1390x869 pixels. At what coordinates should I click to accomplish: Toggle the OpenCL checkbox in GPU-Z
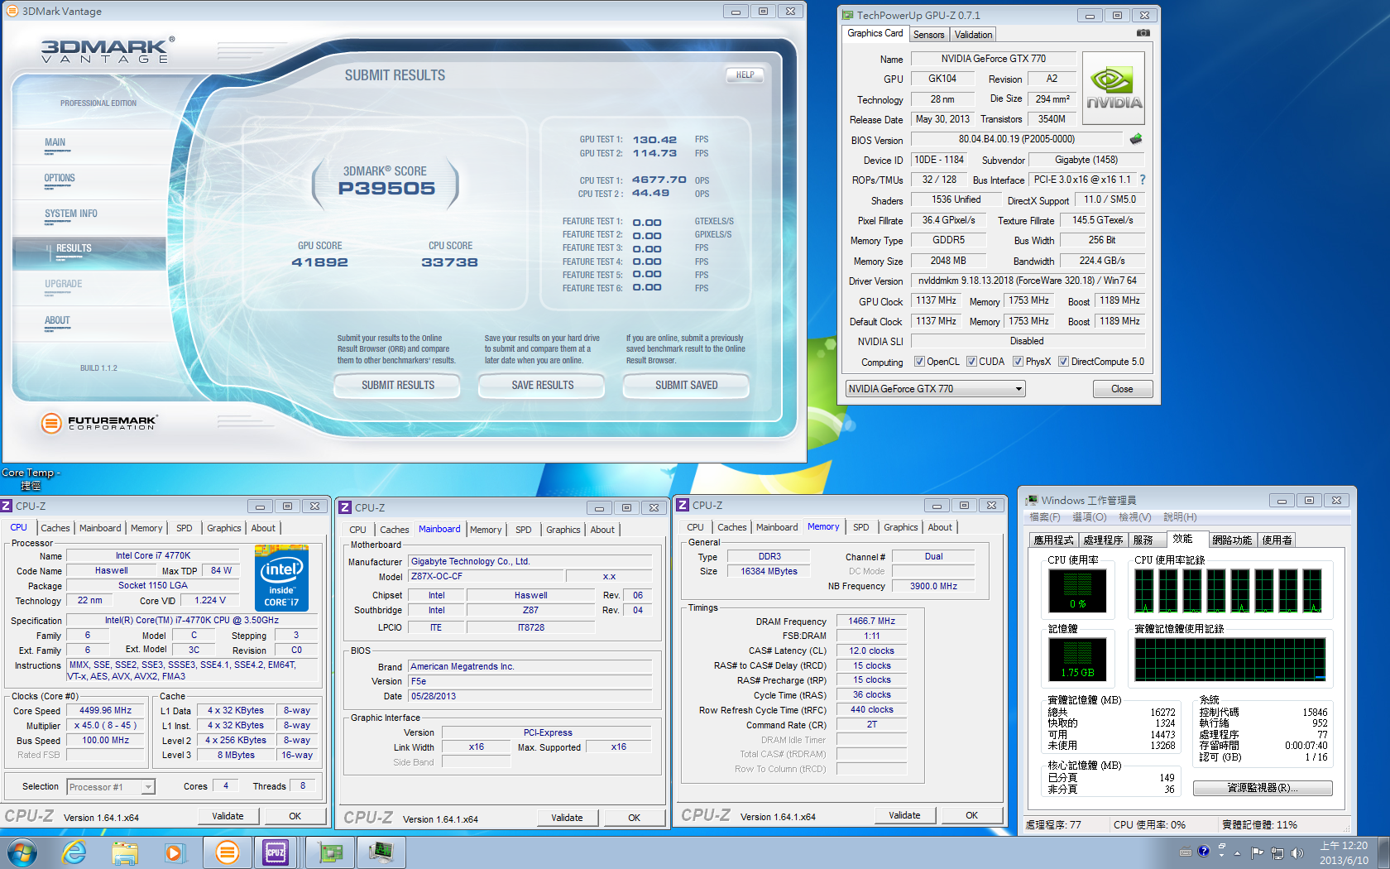(x=919, y=362)
